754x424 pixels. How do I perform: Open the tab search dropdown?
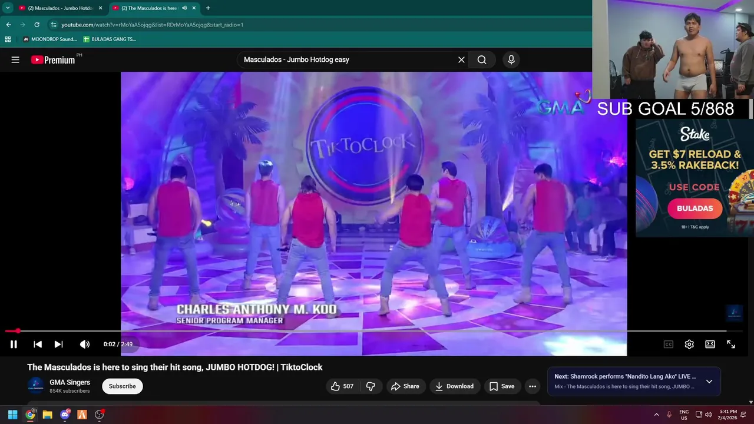8,8
